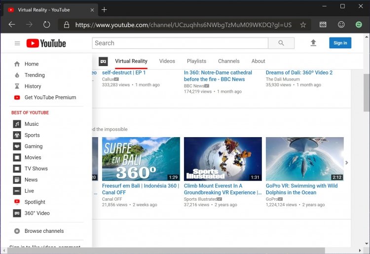Click the GoPro dolphins thumbnail
This screenshot has width=370, height=254.
tap(305, 159)
